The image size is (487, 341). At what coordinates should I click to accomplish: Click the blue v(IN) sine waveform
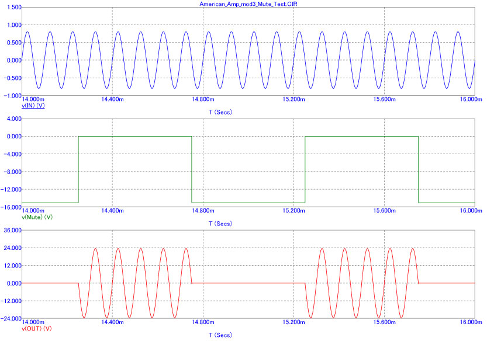(x=248, y=60)
